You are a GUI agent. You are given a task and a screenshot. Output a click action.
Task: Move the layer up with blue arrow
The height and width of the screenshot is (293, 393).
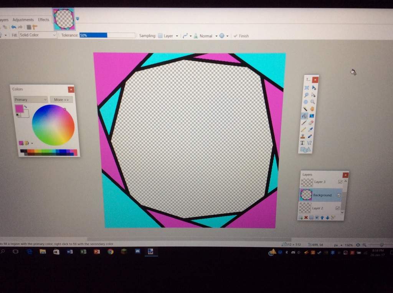322,217
